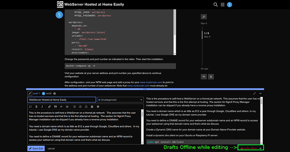Open the 'post 1' link in composer

[37, 94]
